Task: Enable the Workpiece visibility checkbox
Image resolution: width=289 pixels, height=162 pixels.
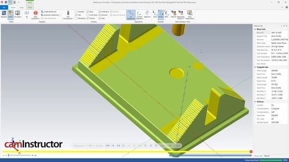Action: (76, 18)
